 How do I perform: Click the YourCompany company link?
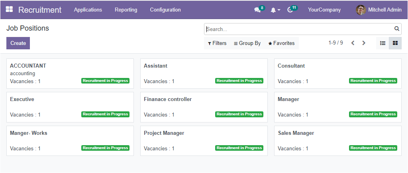pyautogui.click(x=324, y=10)
